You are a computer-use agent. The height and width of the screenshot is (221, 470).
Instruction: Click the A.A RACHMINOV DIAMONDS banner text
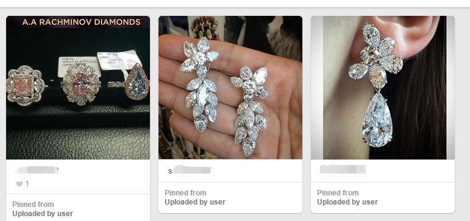81,22
